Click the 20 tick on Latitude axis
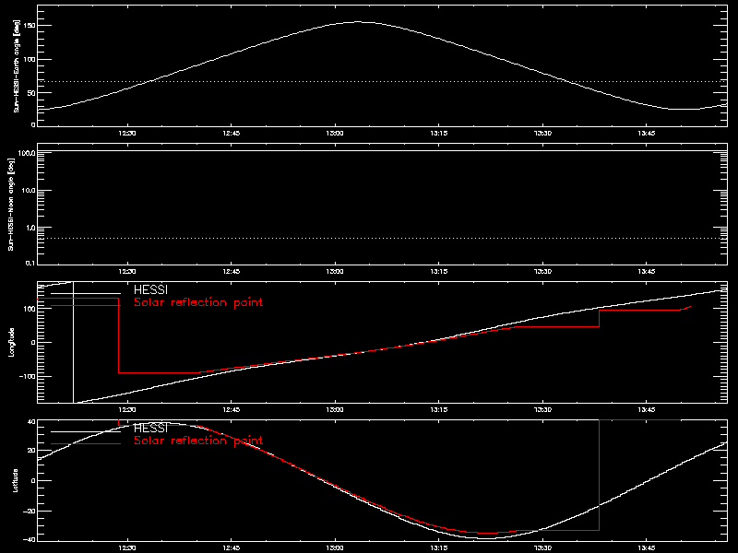Image resolution: width=738 pixels, height=553 pixels. click(x=31, y=451)
